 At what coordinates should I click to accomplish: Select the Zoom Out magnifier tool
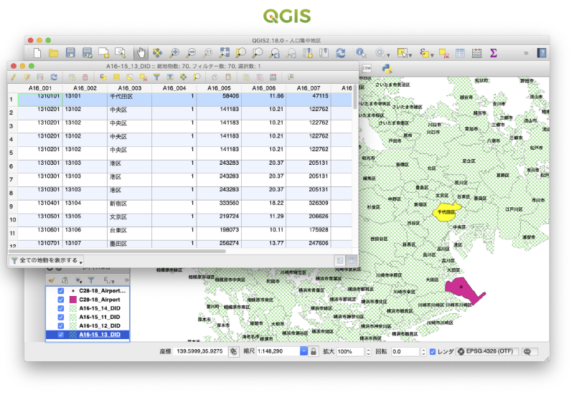[x=191, y=53]
